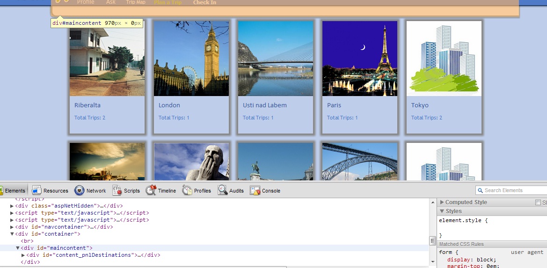Open the Trip Map navigation link
Viewport: 547px width, 268px height.
pyautogui.click(x=136, y=2)
